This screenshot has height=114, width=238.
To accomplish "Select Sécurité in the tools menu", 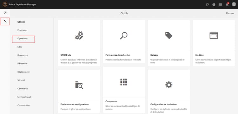I will pyautogui.click(x=21, y=80).
